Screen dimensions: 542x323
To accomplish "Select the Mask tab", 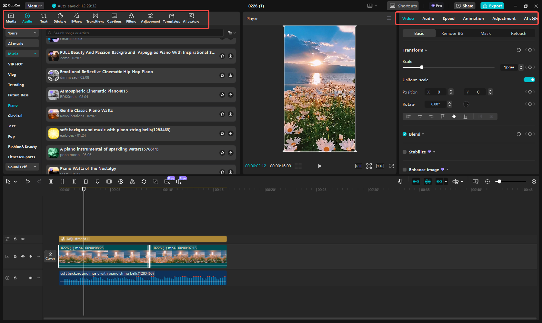I will [485, 34].
